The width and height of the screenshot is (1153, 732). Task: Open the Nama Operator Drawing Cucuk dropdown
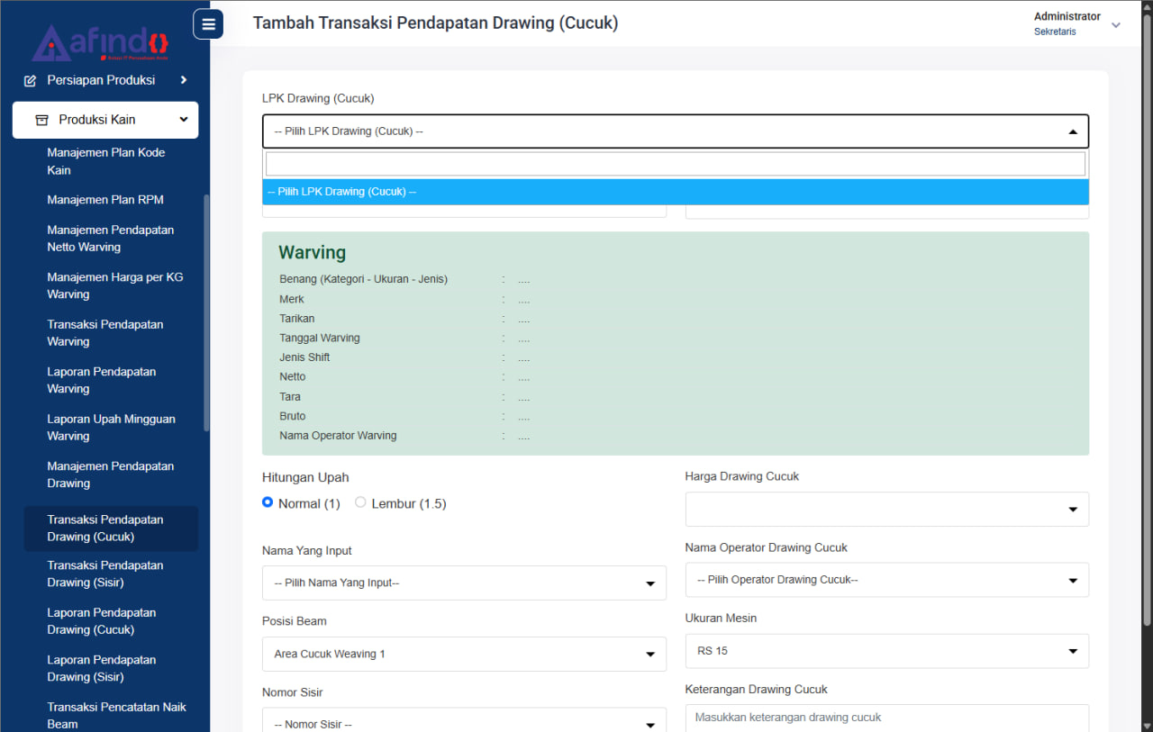pyautogui.click(x=887, y=580)
